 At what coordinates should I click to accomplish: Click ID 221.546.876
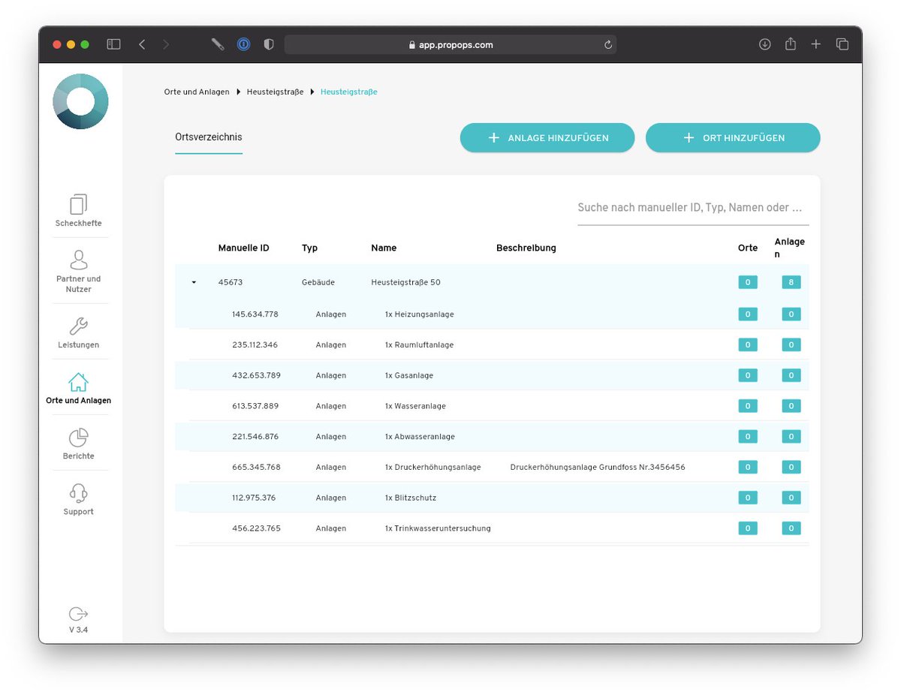click(x=255, y=436)
